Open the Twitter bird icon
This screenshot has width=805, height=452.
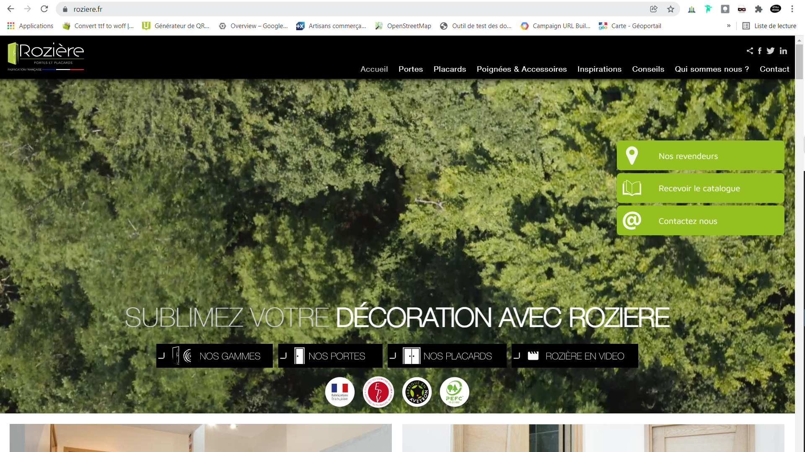tap(771, 51)
